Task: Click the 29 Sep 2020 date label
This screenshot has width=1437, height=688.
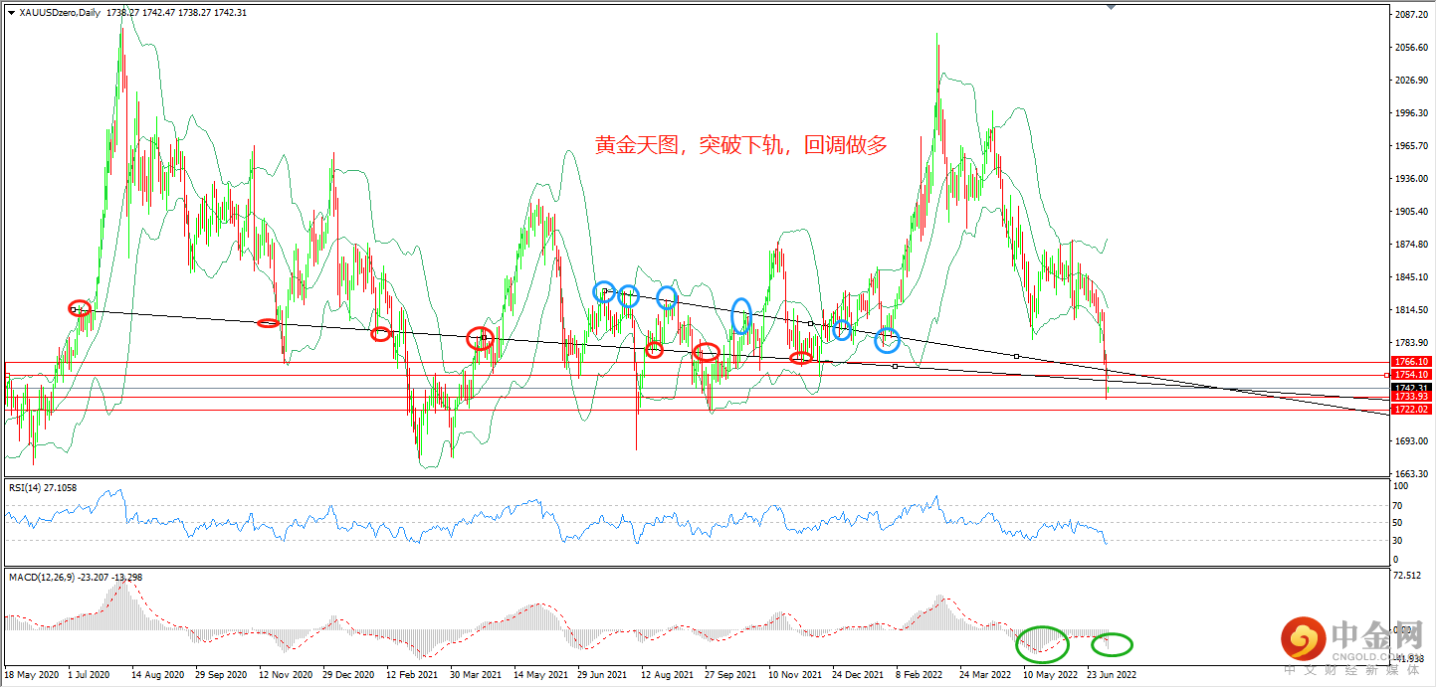Action: click(x=220, y=674)
